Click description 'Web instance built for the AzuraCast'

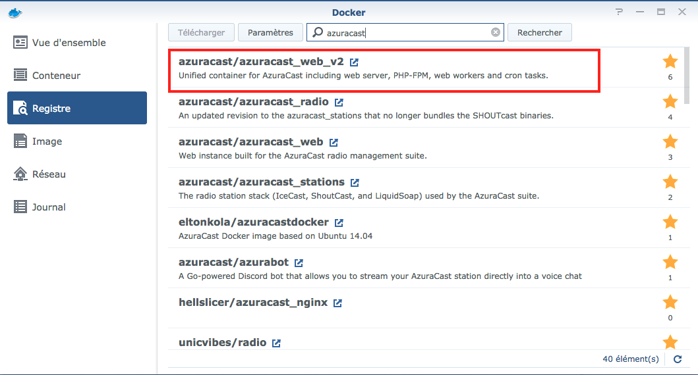pos(303,156)
